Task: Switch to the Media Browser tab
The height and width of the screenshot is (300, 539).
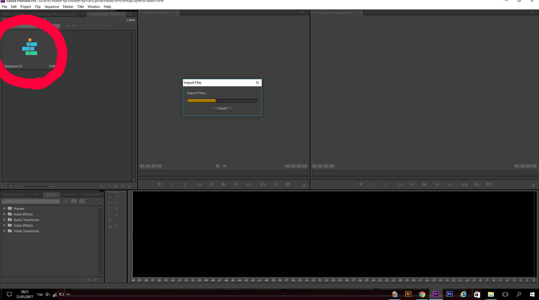Action: click(14, 195)
